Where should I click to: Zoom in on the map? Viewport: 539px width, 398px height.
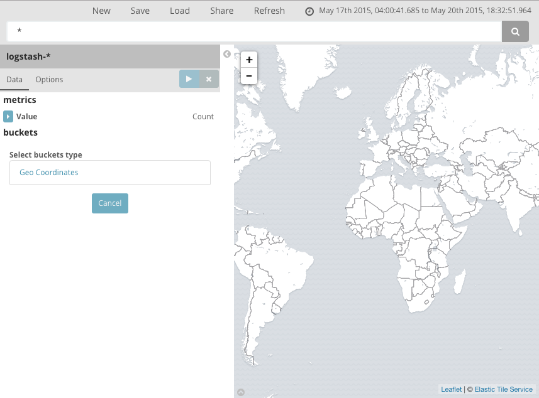pyautogui.click(x=248, y=60)
